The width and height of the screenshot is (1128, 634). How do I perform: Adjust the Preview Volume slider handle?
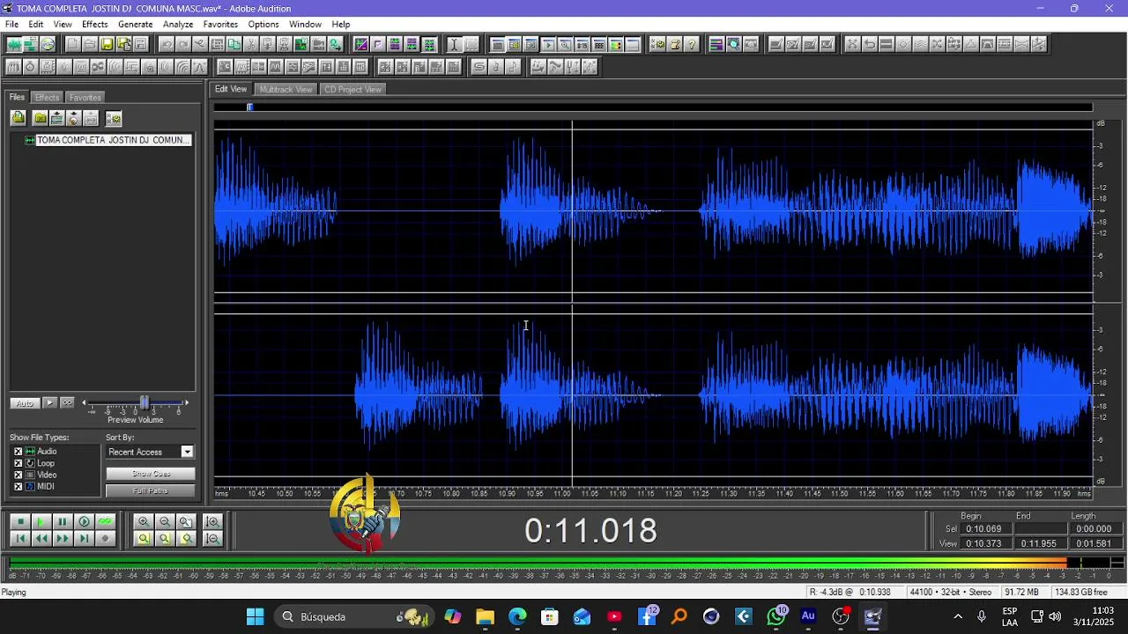[x=145, y=402]
